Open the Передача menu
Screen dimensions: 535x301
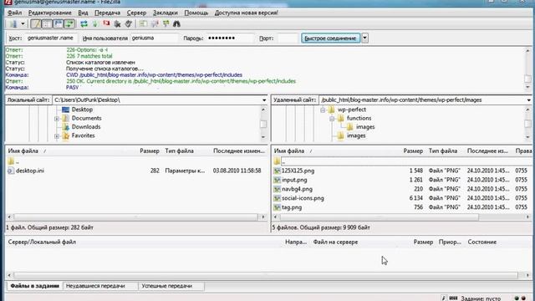pyautogui.click(x=107, y=13)
